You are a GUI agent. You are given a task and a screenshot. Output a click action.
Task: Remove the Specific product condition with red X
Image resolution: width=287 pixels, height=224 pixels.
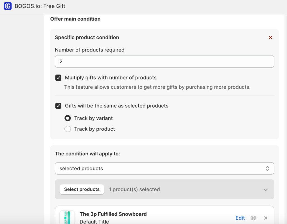270,38
